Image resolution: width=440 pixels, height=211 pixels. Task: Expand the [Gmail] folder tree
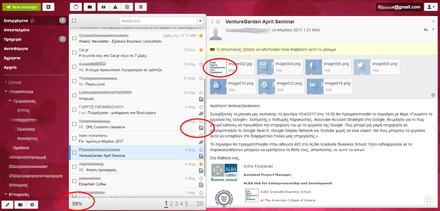6,82
